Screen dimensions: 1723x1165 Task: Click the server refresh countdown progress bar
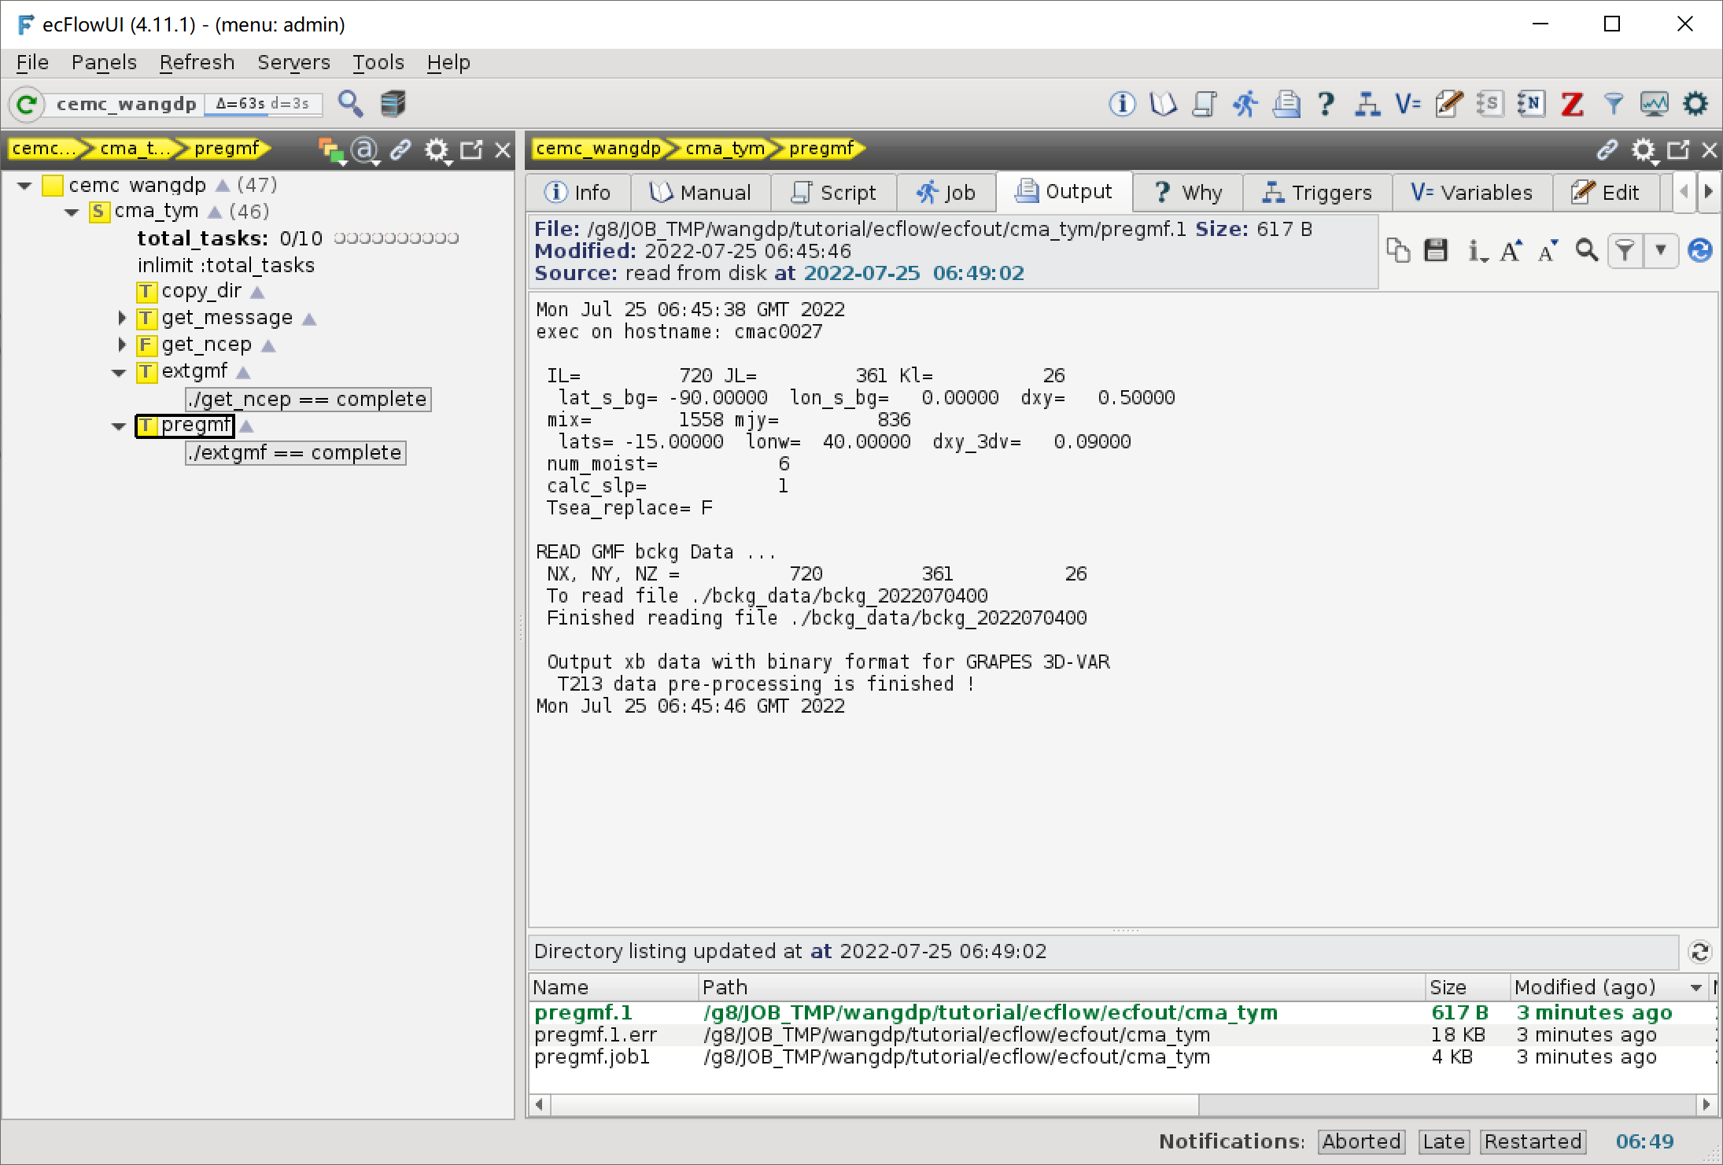point(263,105)
